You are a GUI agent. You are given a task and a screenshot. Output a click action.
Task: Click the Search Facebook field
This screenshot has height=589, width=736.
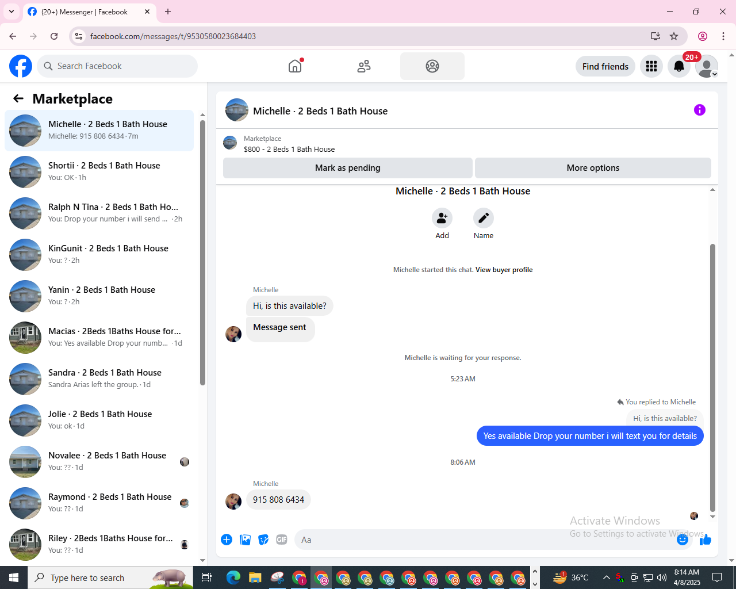pos(118,66)
